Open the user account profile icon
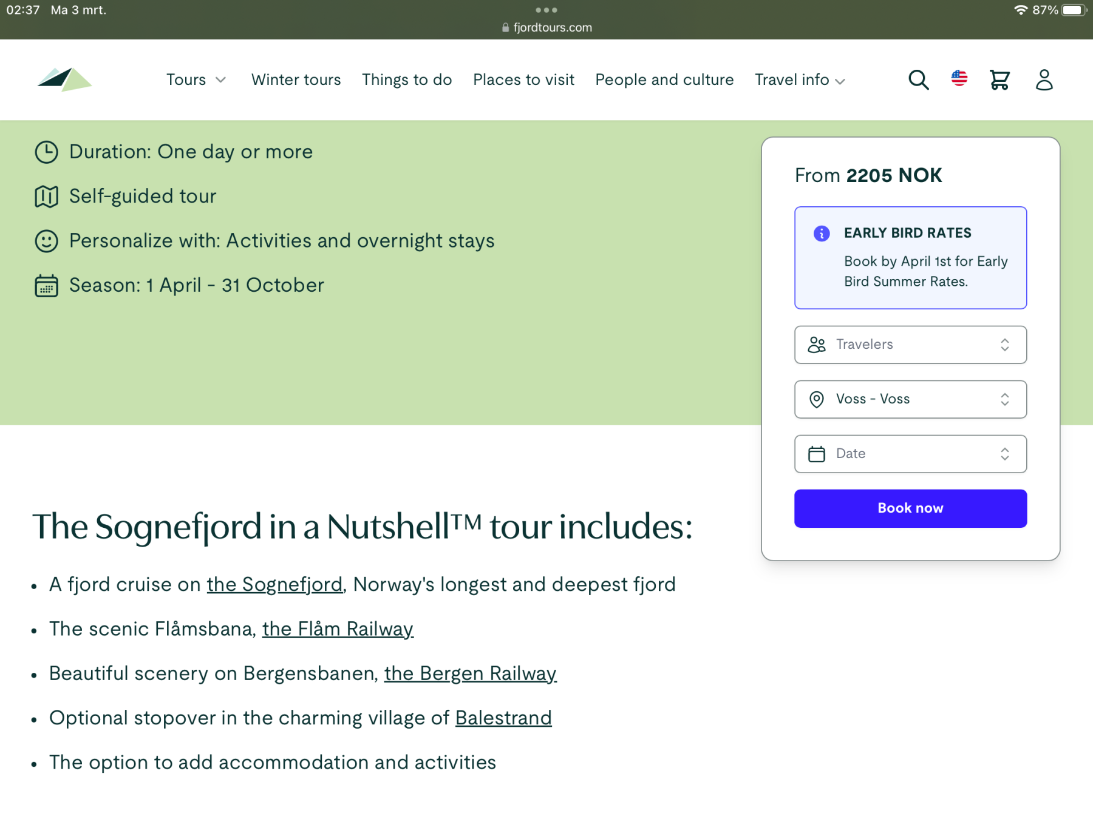Viewport: 1093px width, 819px height. click(1044, 79)
